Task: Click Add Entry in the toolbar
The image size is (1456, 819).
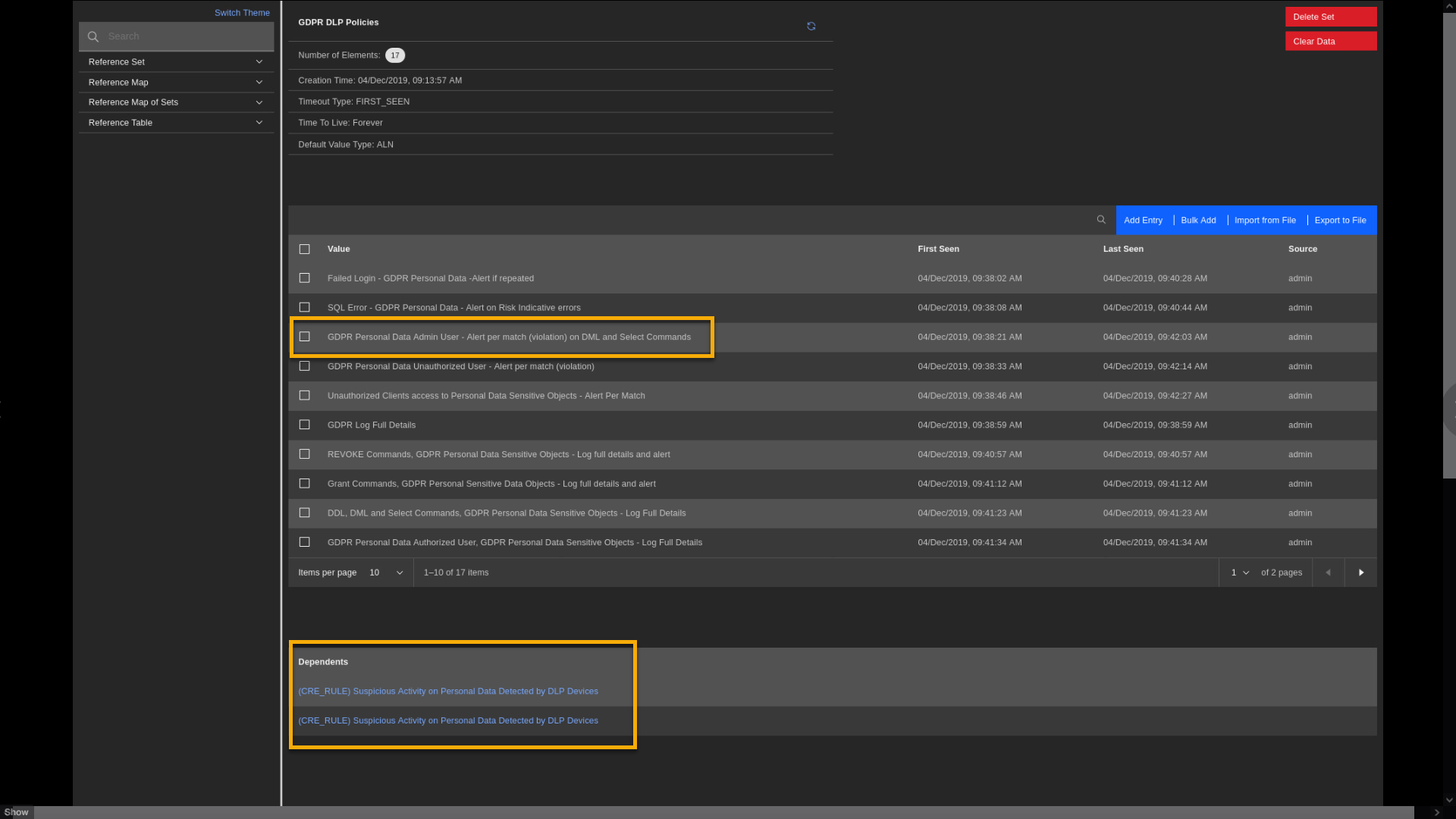Action: [x=1143, y=220]
